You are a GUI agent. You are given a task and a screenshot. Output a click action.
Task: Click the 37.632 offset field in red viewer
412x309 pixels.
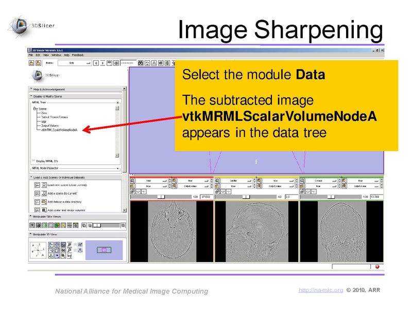(x=207, y=197)
